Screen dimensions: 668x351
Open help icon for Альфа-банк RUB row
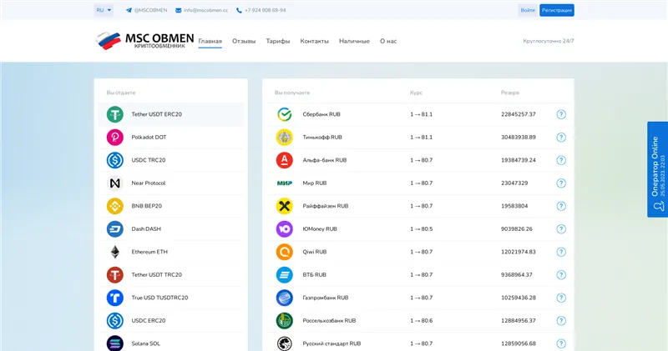[561, 160]
